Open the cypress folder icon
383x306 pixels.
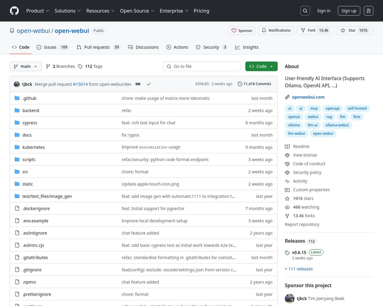pos(17,123)
